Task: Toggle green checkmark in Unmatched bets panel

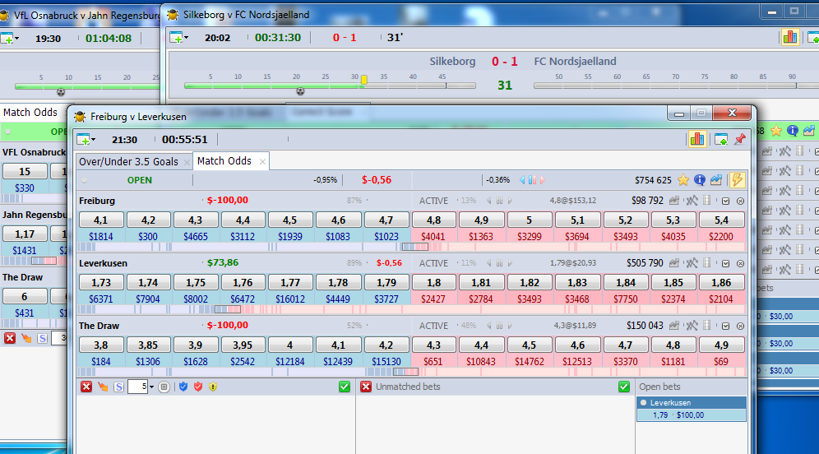Action: (623, 387)
